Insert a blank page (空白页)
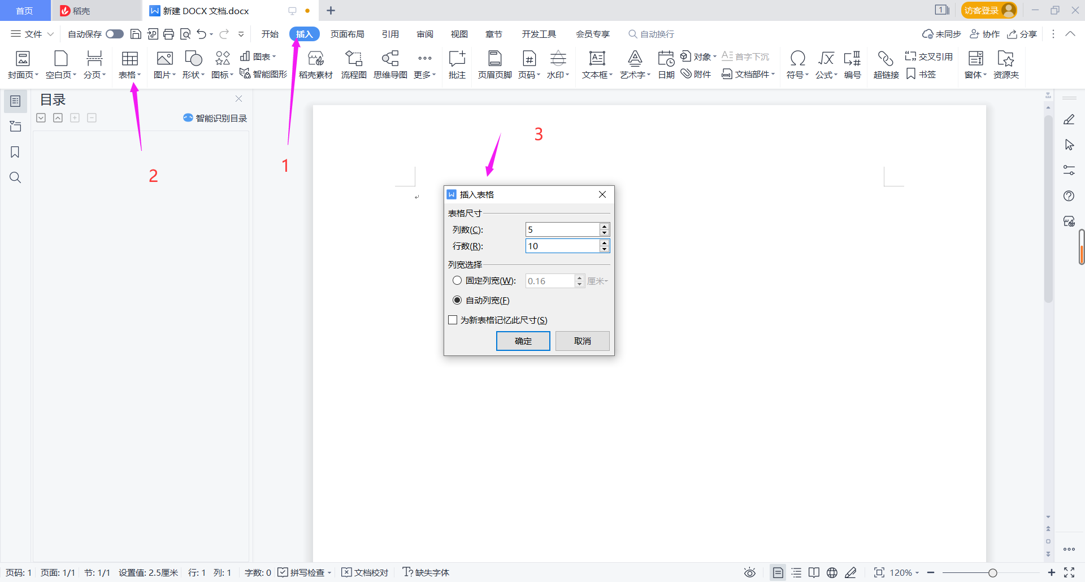The height and width of the screenshot is (582, 1085). tap(60, 65)
